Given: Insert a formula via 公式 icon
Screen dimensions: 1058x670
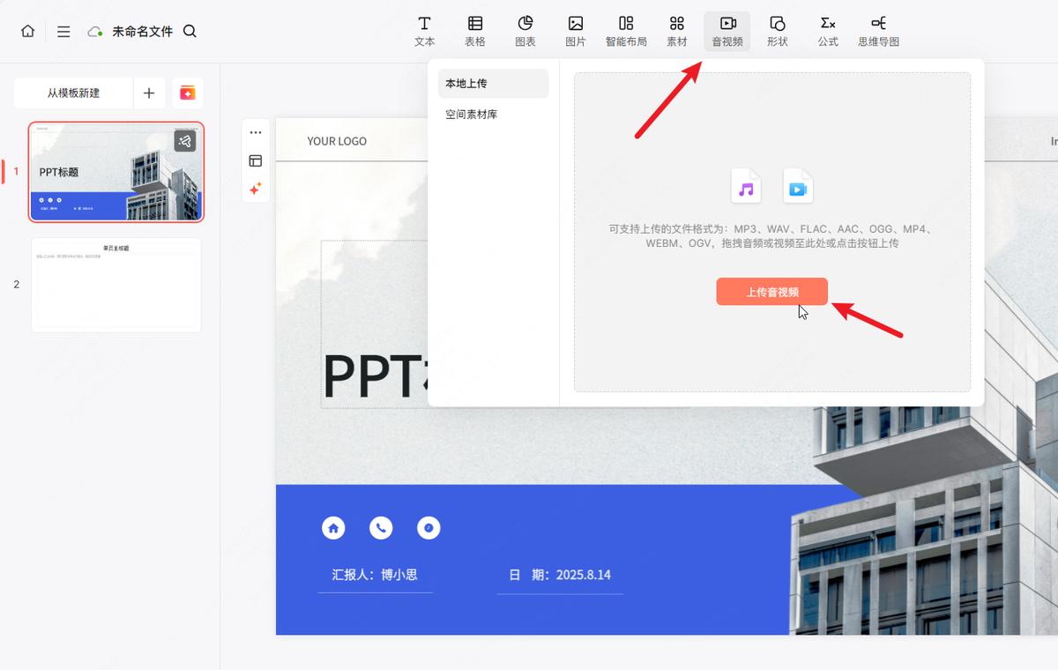Looking at the screenshot, I should 827,31.
